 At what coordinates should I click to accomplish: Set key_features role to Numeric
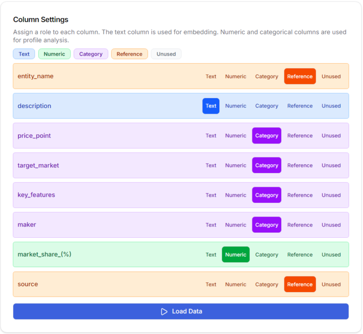point(236,195)
